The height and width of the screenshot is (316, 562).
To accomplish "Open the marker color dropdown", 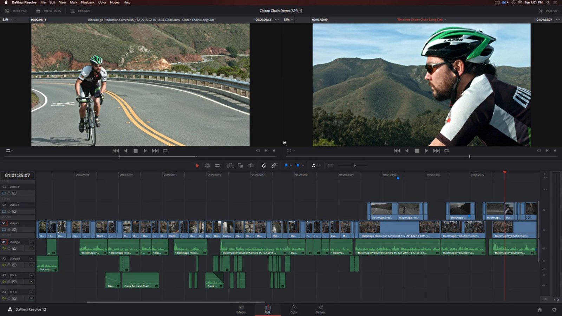I will point(302,165).
